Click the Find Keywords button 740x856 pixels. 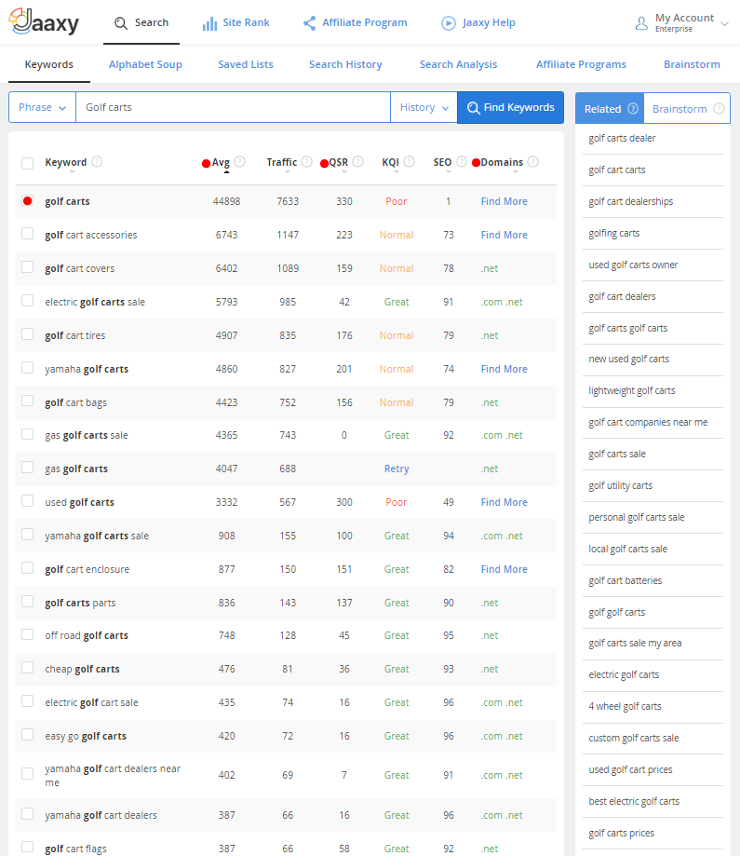[x=511, y=107]
